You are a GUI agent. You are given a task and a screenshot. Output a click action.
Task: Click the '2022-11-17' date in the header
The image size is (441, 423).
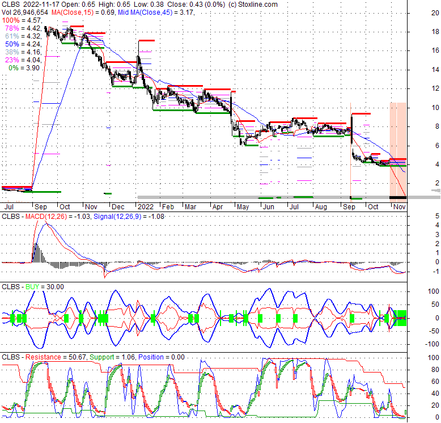[41, 5]
